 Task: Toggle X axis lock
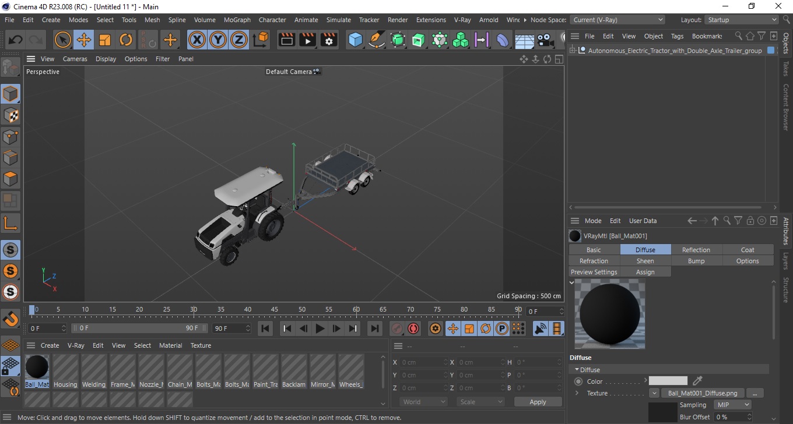[197, 40]
